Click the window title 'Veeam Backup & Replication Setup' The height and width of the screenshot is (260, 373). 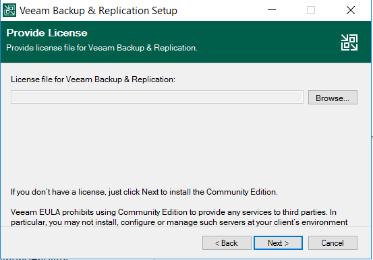coord(98,11)
